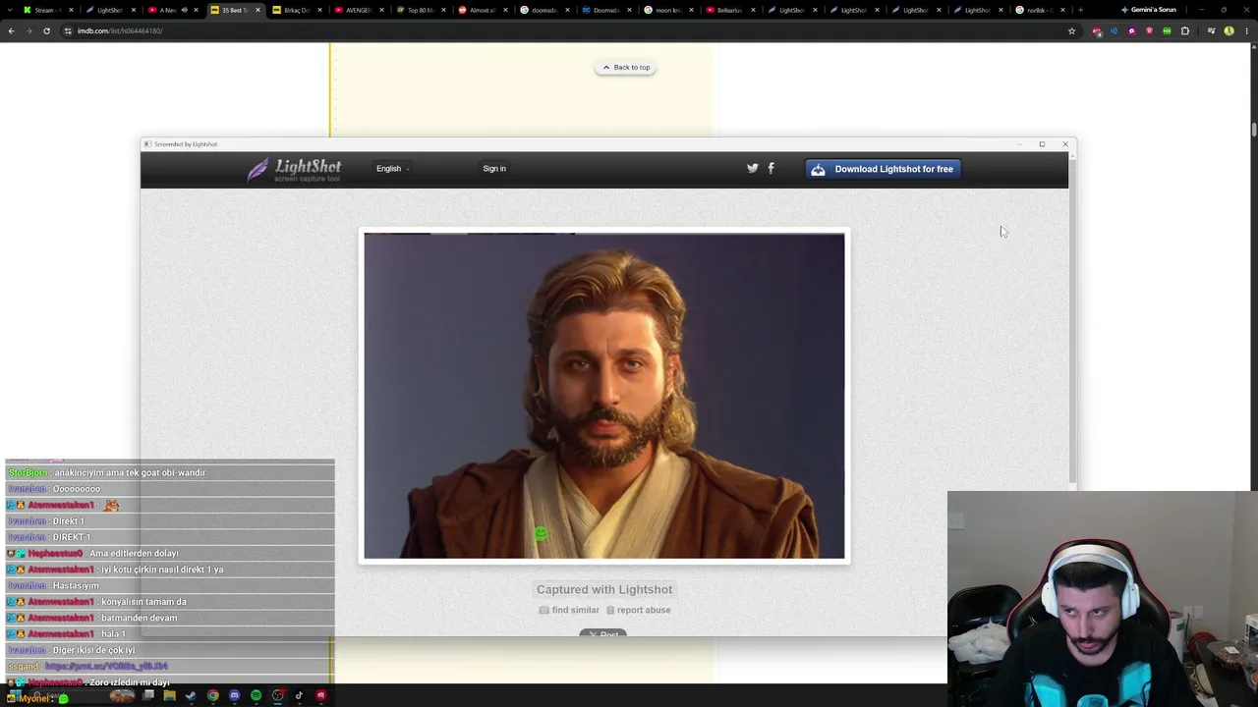
Task: Open Twitter icon in Lightshot header
Action: click(x=753, y=169)
